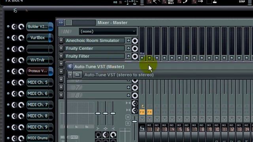Open the VurtBox channel button

40,38
